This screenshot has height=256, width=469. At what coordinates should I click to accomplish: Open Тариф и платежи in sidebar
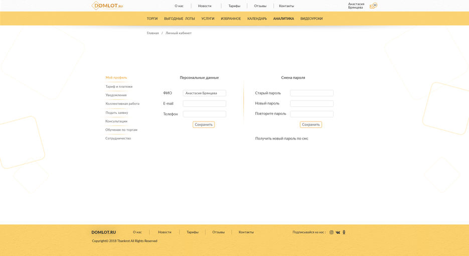119,86
